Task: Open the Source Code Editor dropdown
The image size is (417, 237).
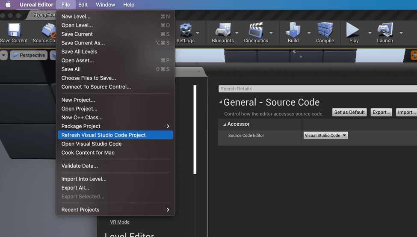Action: coord(325,135)
